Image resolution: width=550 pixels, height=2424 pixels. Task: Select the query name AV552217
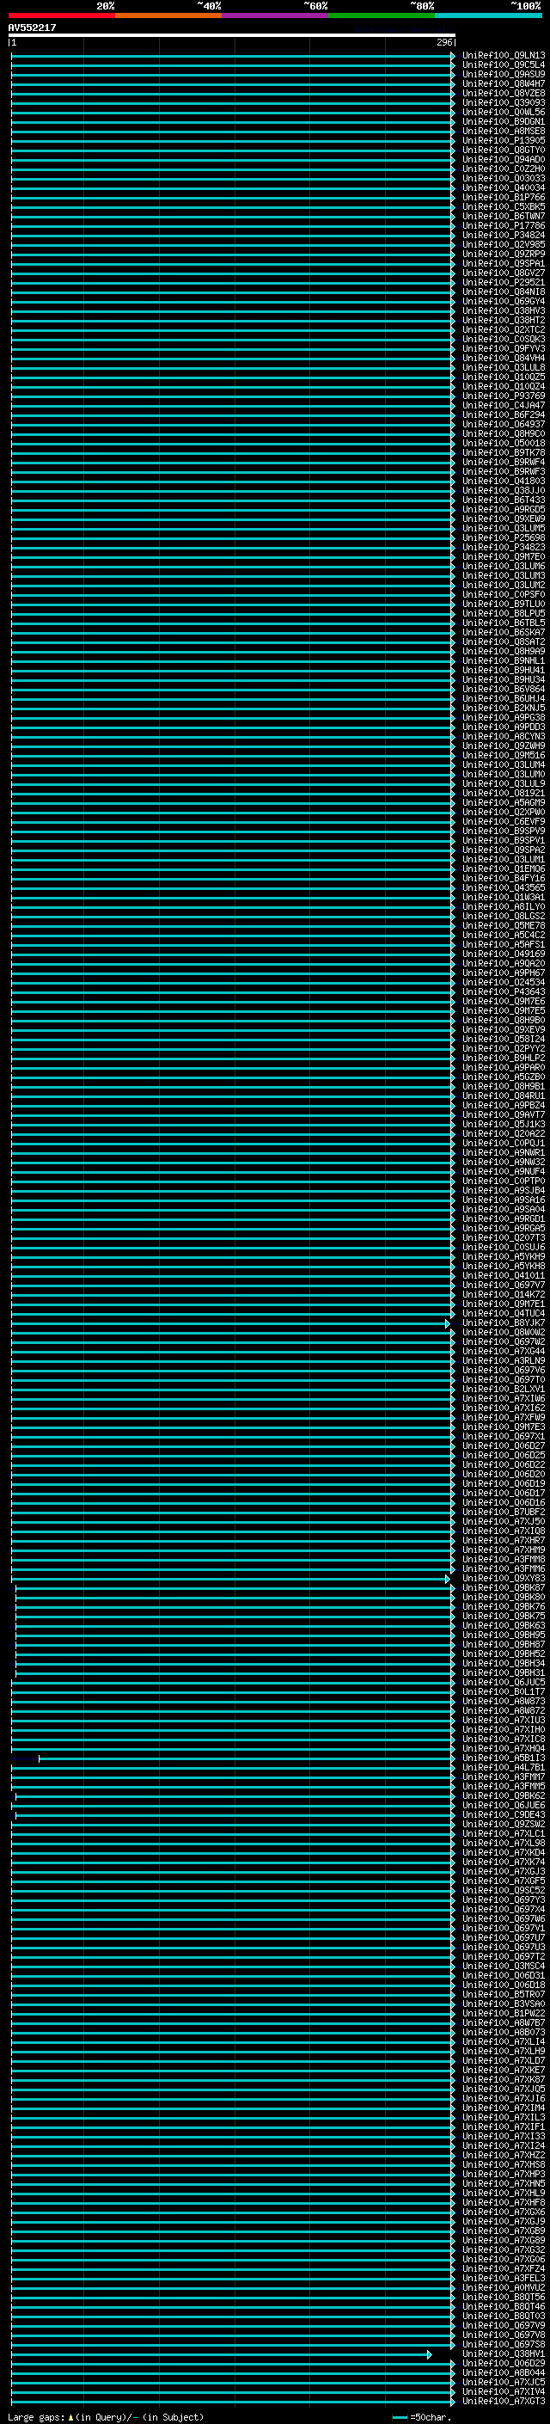[x=32, y=28]
